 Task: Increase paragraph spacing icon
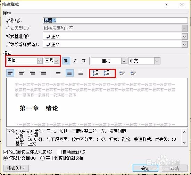coord(95,73)
